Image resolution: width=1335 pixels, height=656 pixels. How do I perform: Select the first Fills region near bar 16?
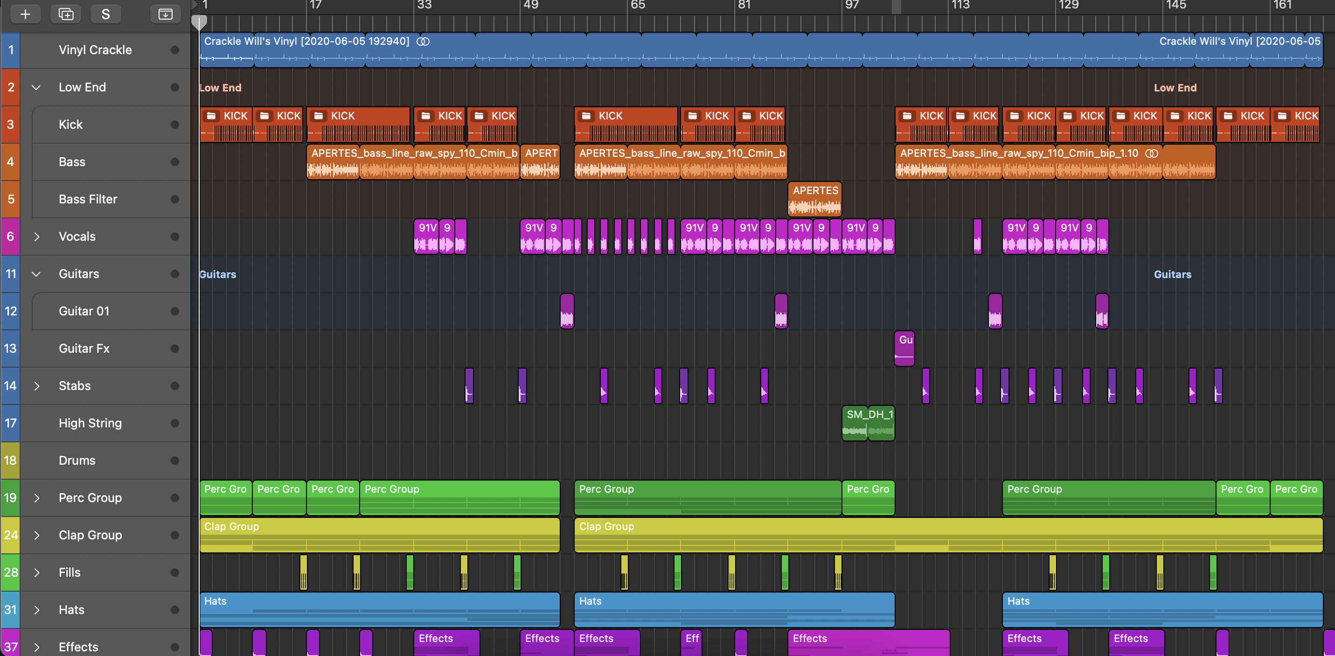point(303,572)
